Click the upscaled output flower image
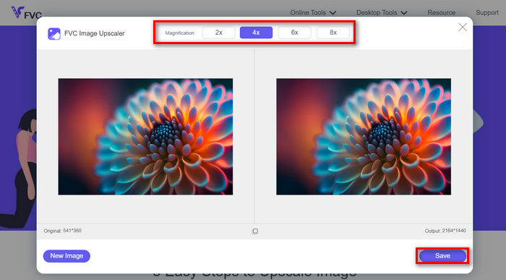 click(x=364, y=137)
